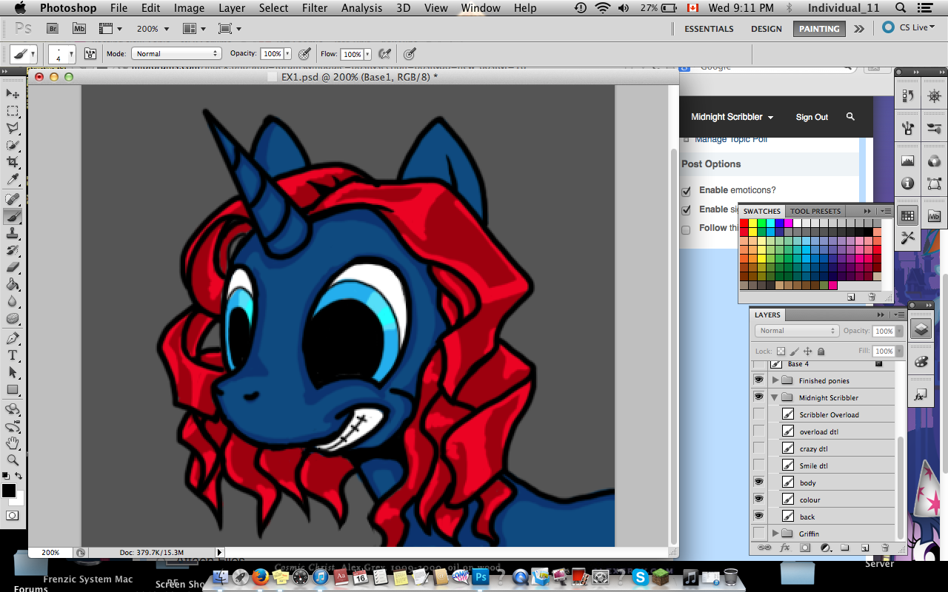Open the Flow dropdown arrow

point(369,54)
